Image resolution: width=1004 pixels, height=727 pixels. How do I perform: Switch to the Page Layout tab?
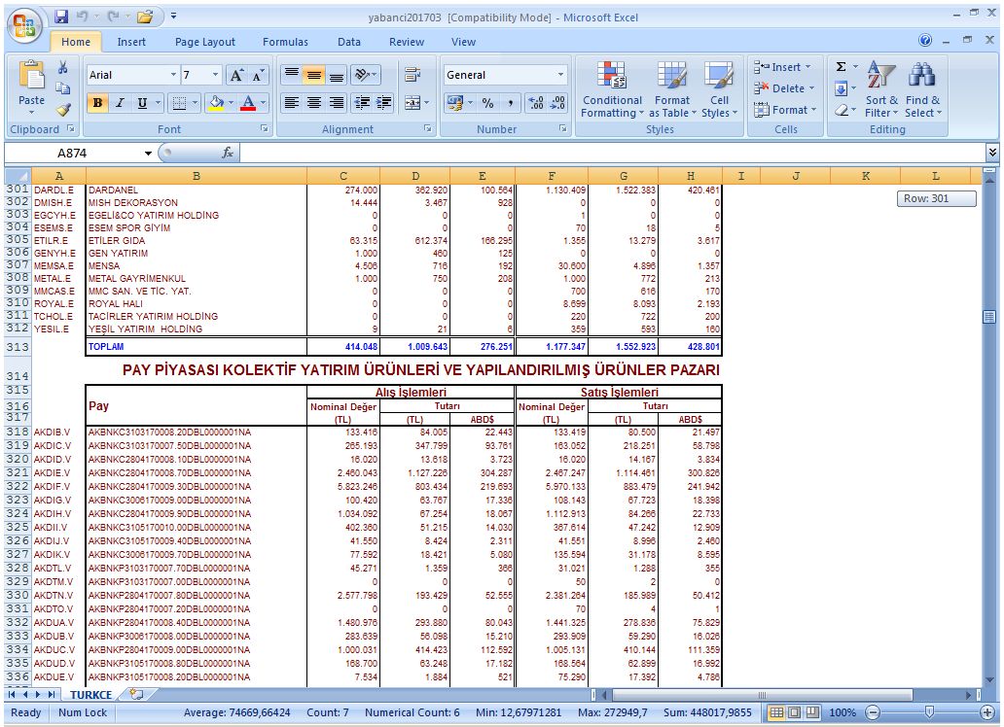point(205,42)
